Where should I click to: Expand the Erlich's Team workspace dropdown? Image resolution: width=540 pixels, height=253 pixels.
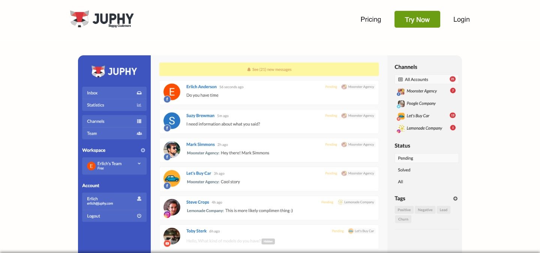tap(139, 163)
